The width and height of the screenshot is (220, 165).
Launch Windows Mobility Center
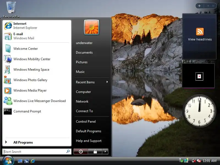[x=37, y=59]
